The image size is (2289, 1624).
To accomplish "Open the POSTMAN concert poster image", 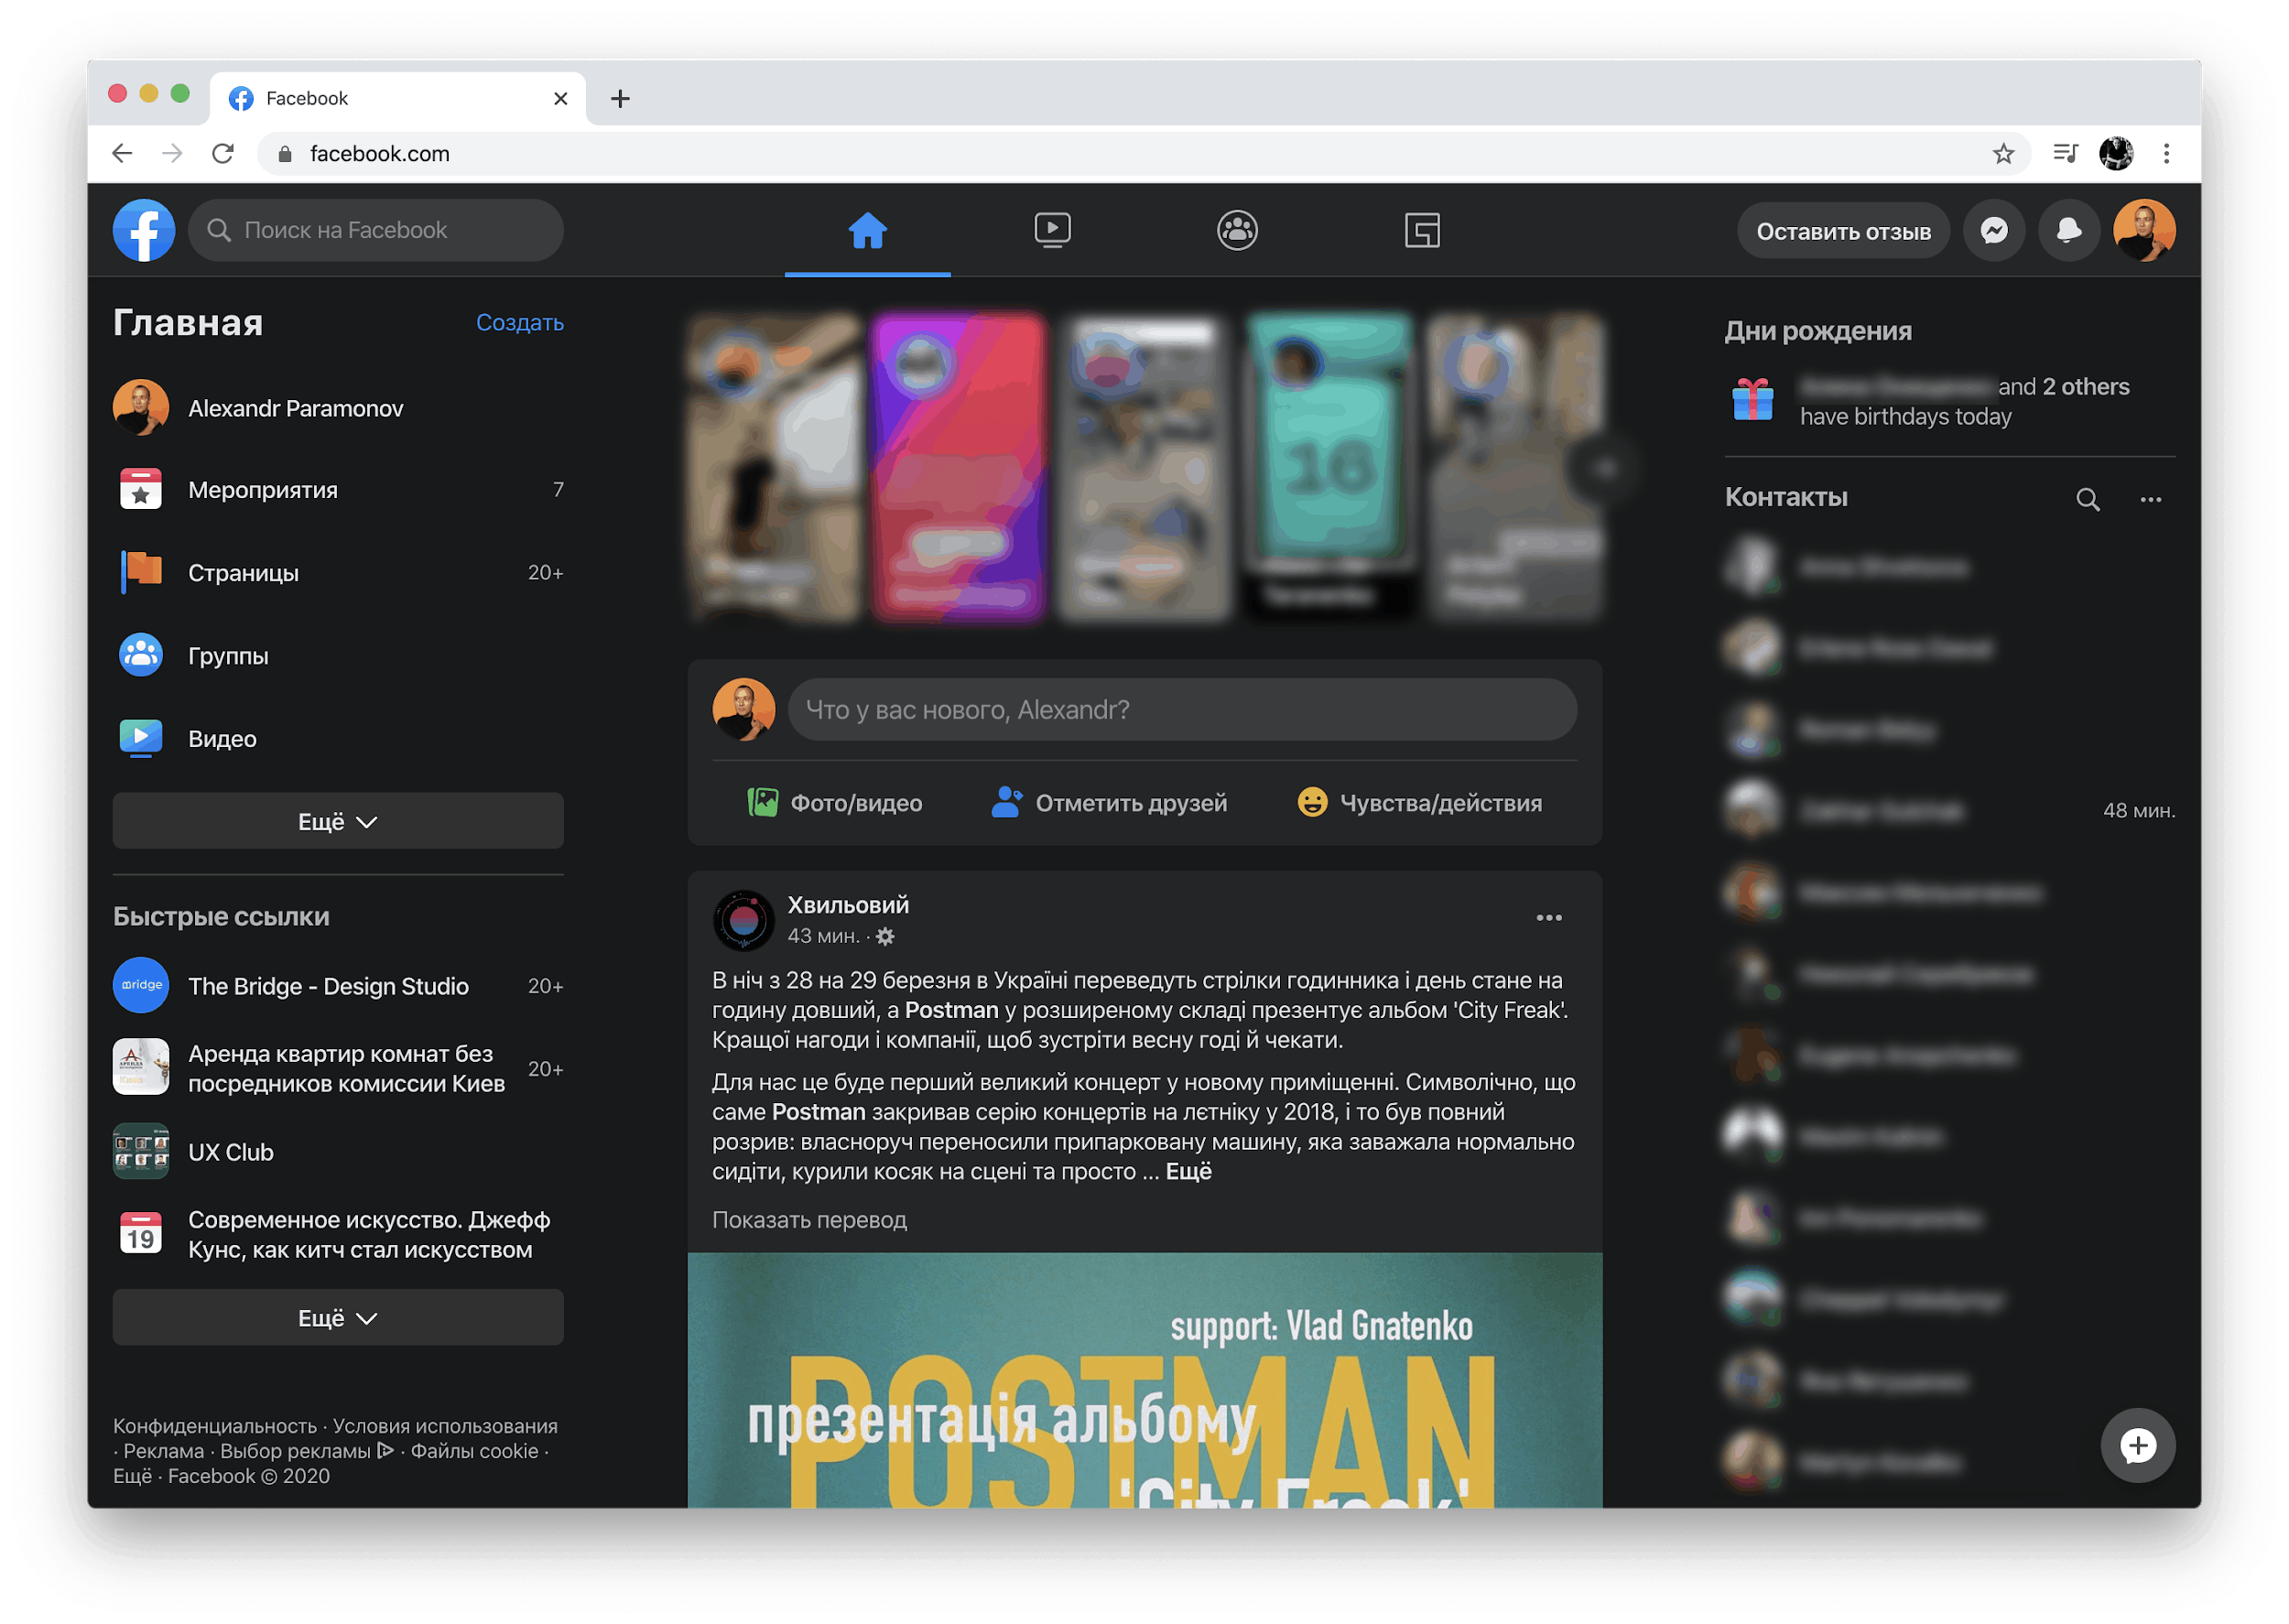I will point(1144,1380).
